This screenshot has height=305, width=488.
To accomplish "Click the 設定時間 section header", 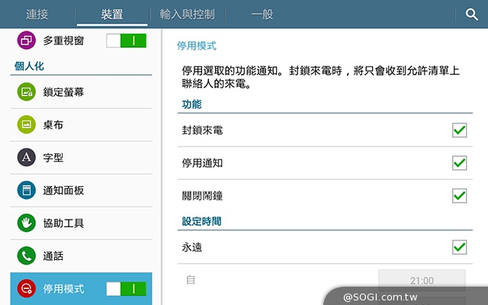I will pos(201,221).
